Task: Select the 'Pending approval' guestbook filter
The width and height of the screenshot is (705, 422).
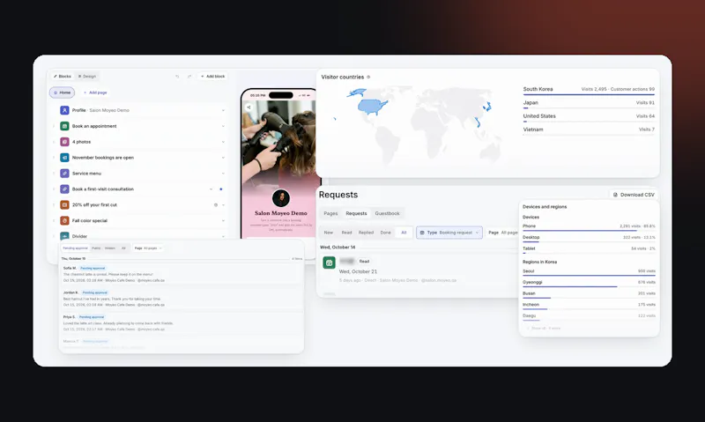Action: click(75, 248)
